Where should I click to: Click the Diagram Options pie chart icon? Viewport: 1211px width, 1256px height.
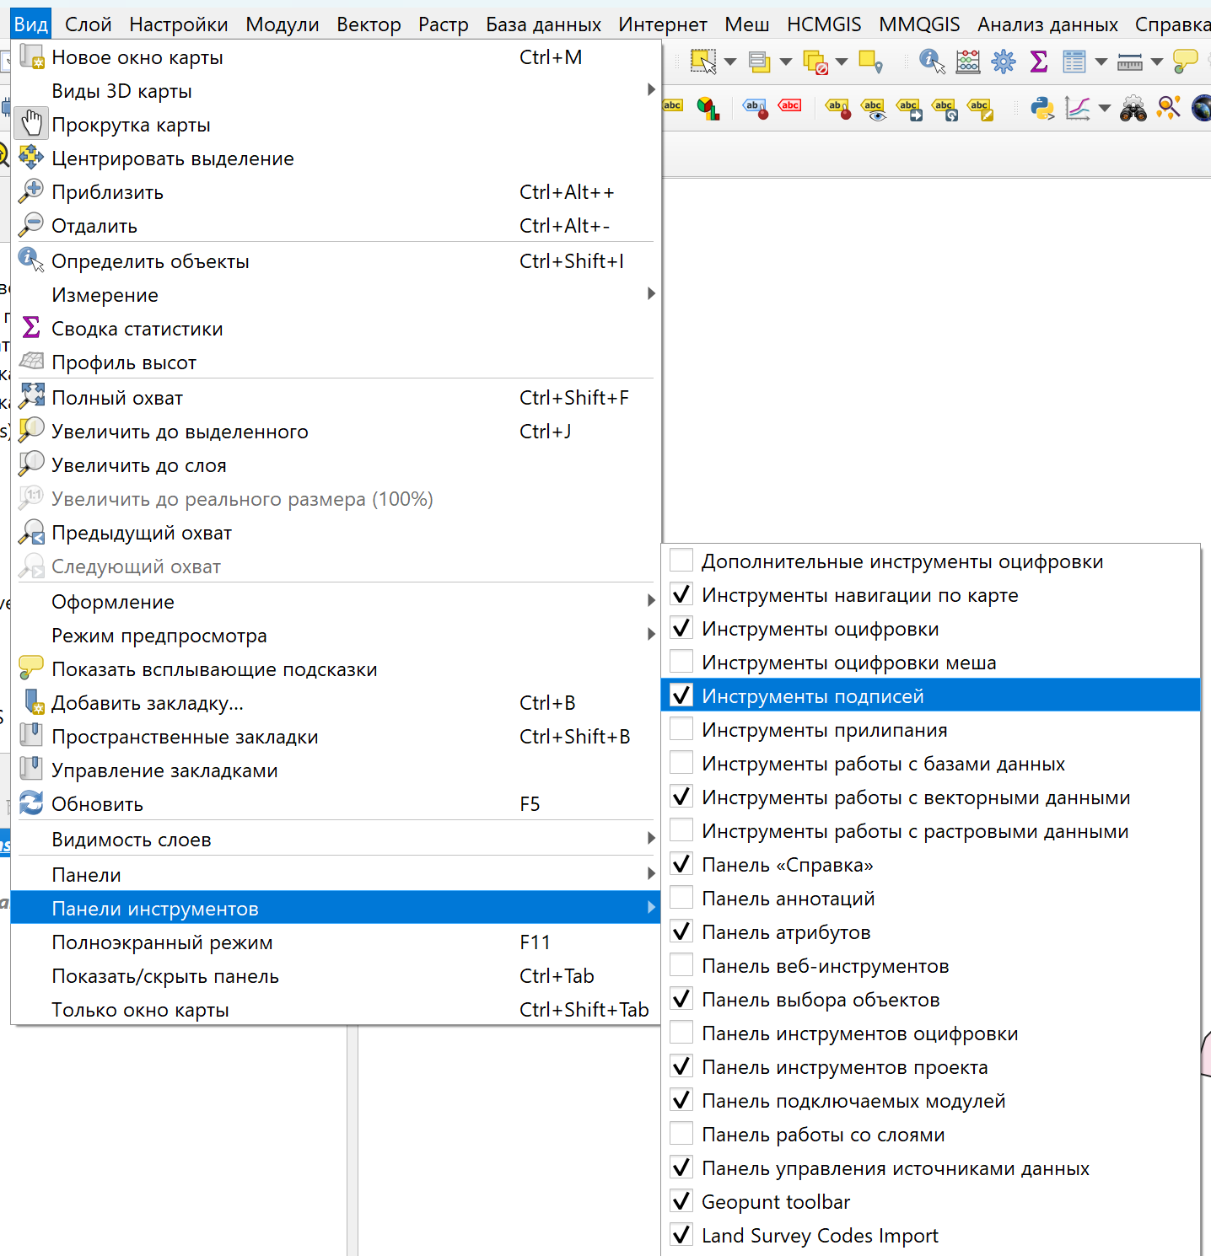pyautogui.click(x=708, y=109)
